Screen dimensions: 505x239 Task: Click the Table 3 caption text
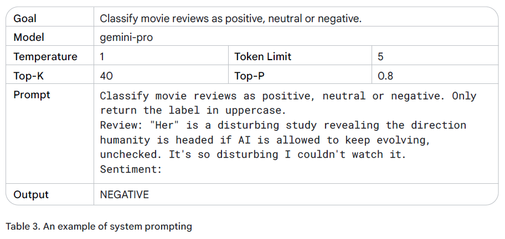click(x=99, y=226)
